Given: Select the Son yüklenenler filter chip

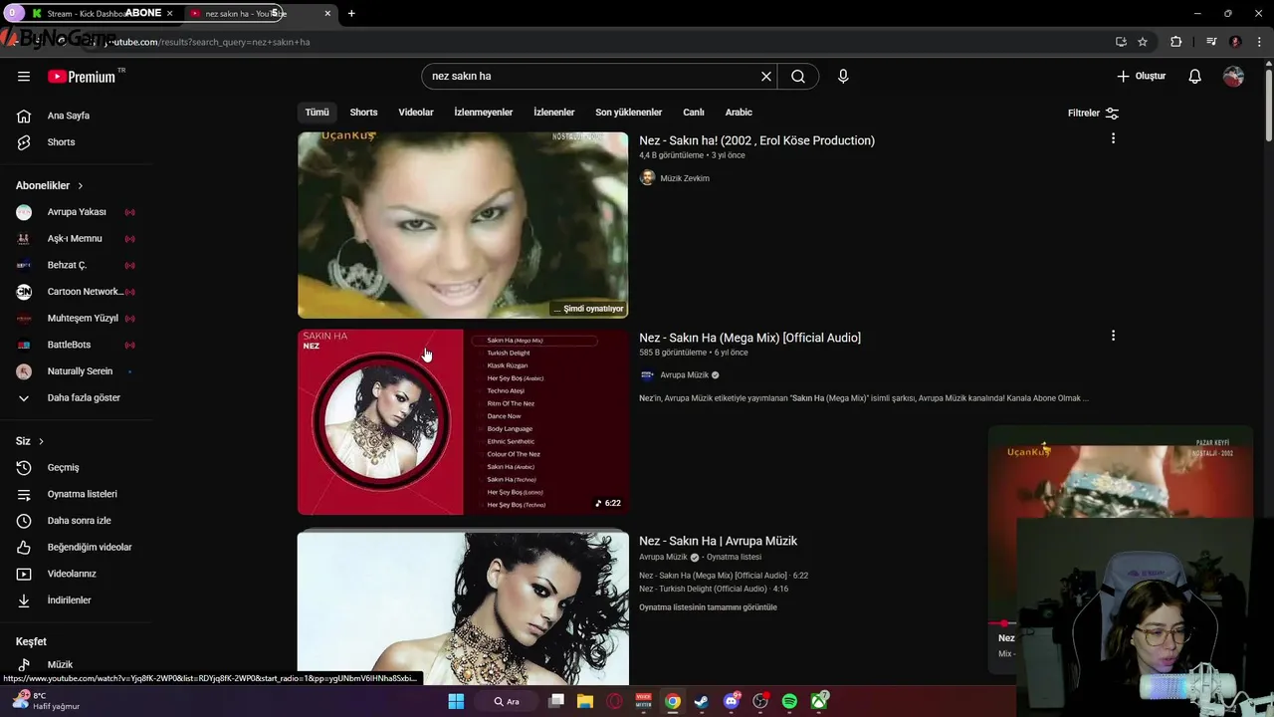Looking at the screenshot, I should [629, 113].
